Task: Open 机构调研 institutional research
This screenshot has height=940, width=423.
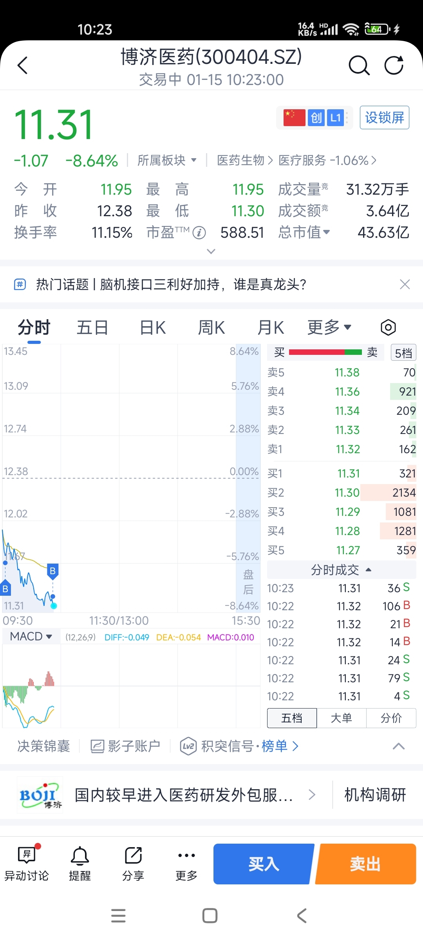Action: (x=375, y=795)
